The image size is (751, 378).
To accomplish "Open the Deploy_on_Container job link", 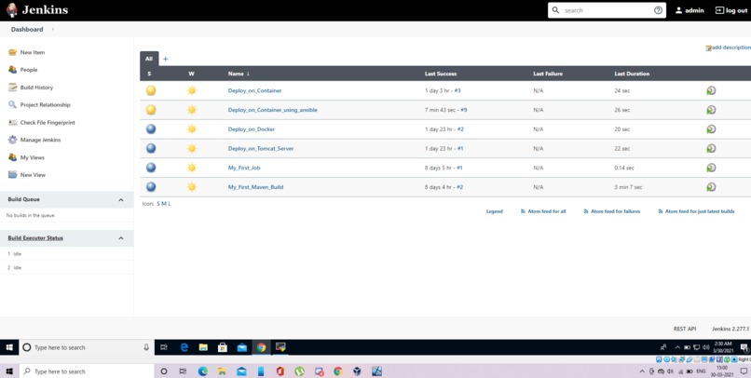I will click(254, 90).
